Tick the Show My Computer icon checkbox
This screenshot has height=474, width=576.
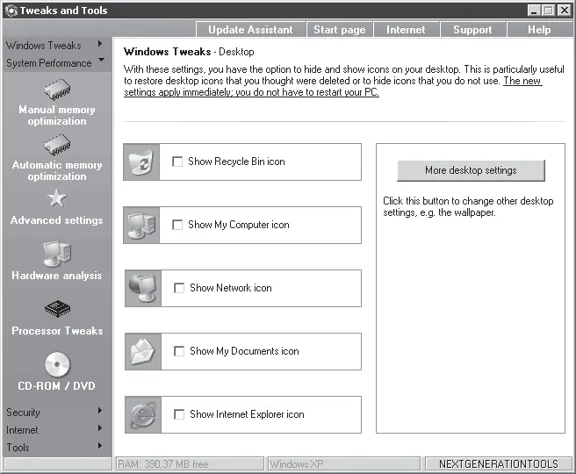177,225
